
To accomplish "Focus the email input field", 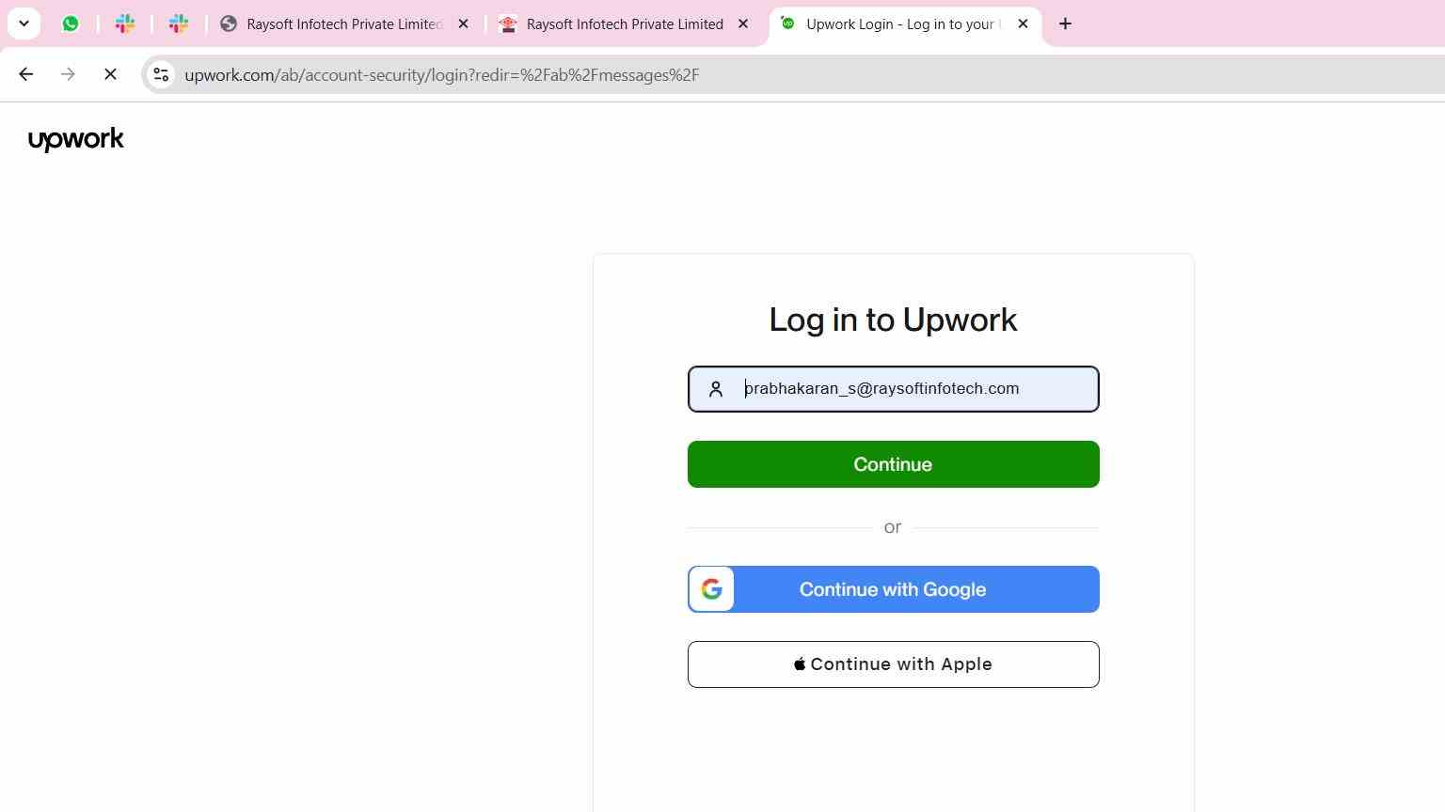I will pyautogui.click(x=893, y=389).
